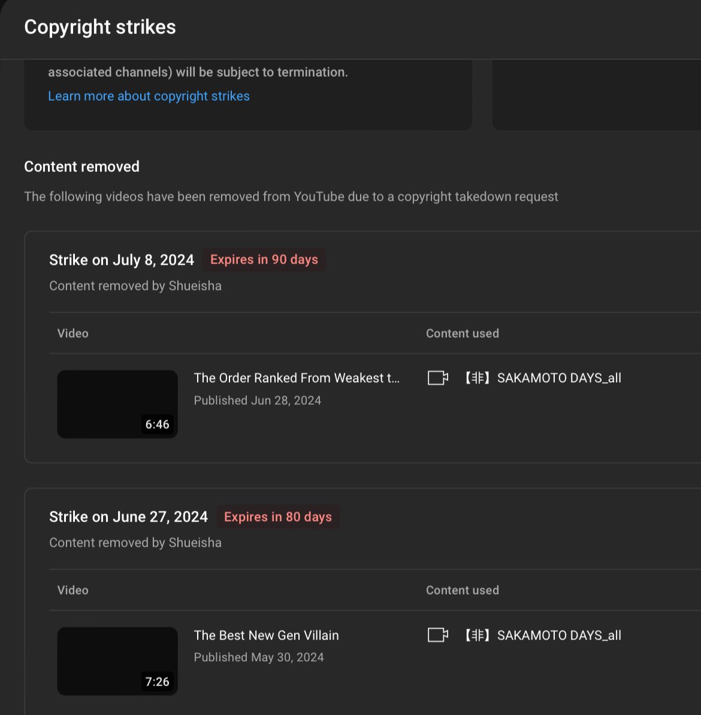Click the 7:26 duration badge on the thumbnail
The height and width of the screenshot is (715, 701).
157,681
